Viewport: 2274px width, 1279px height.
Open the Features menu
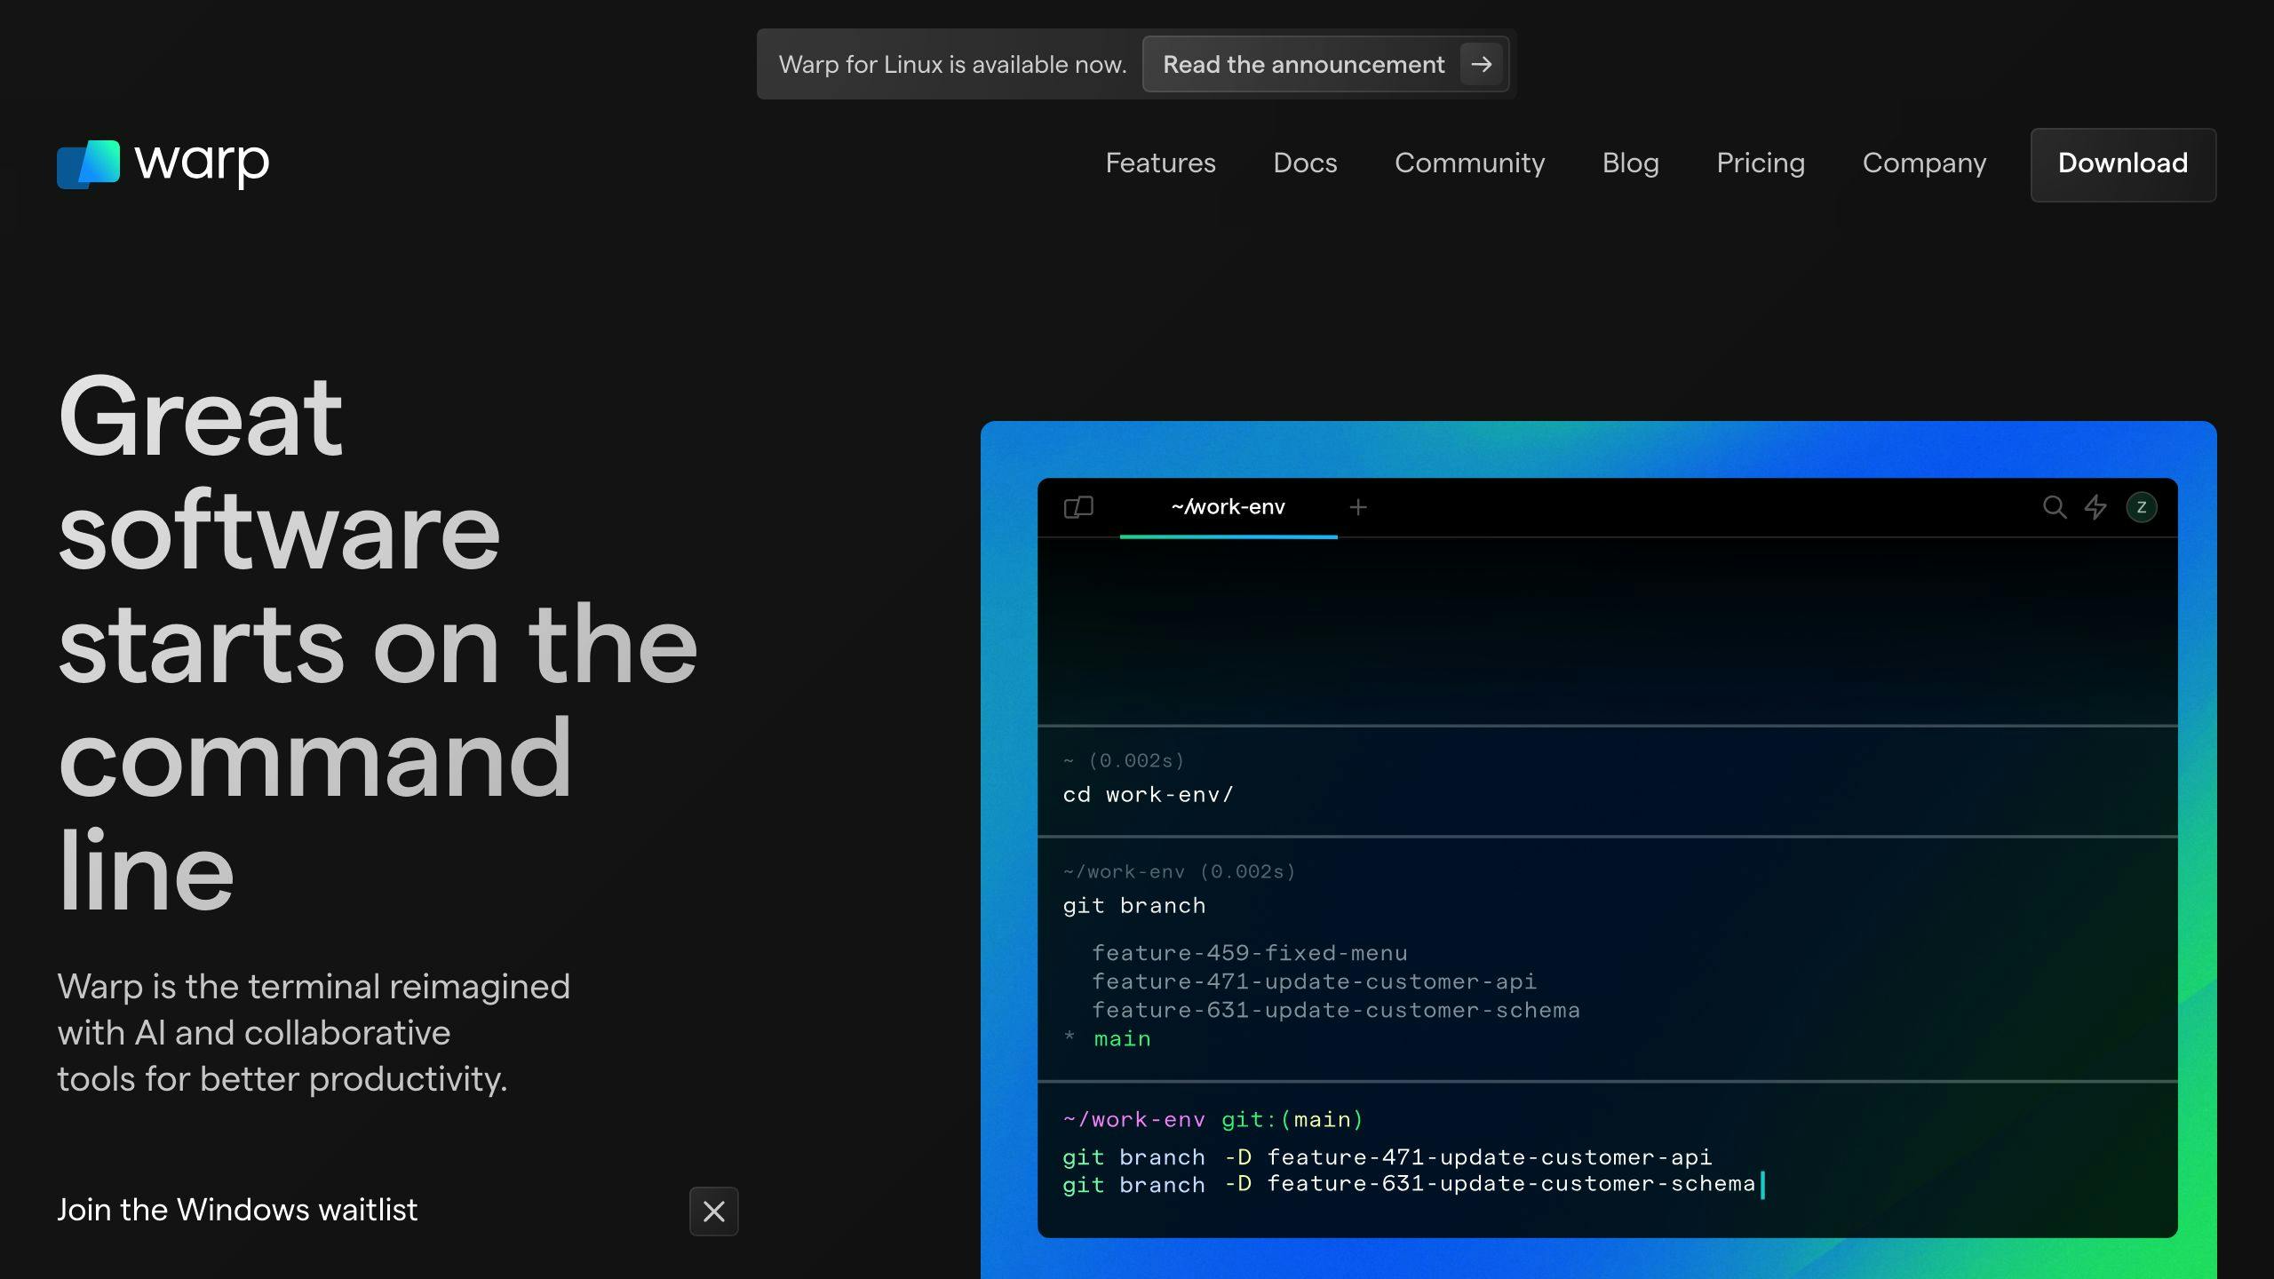1160,163
